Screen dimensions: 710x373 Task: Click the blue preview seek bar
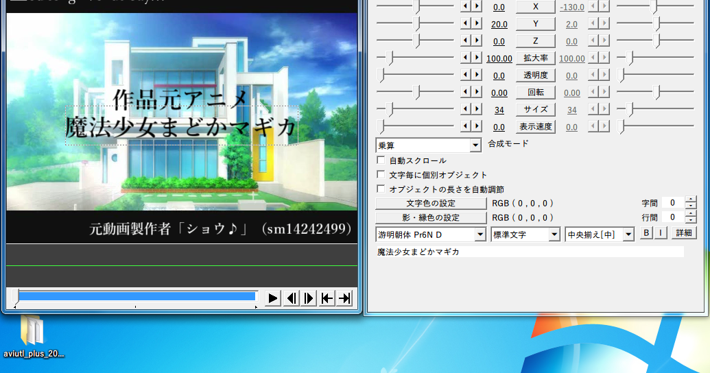(x=137, y=296)
